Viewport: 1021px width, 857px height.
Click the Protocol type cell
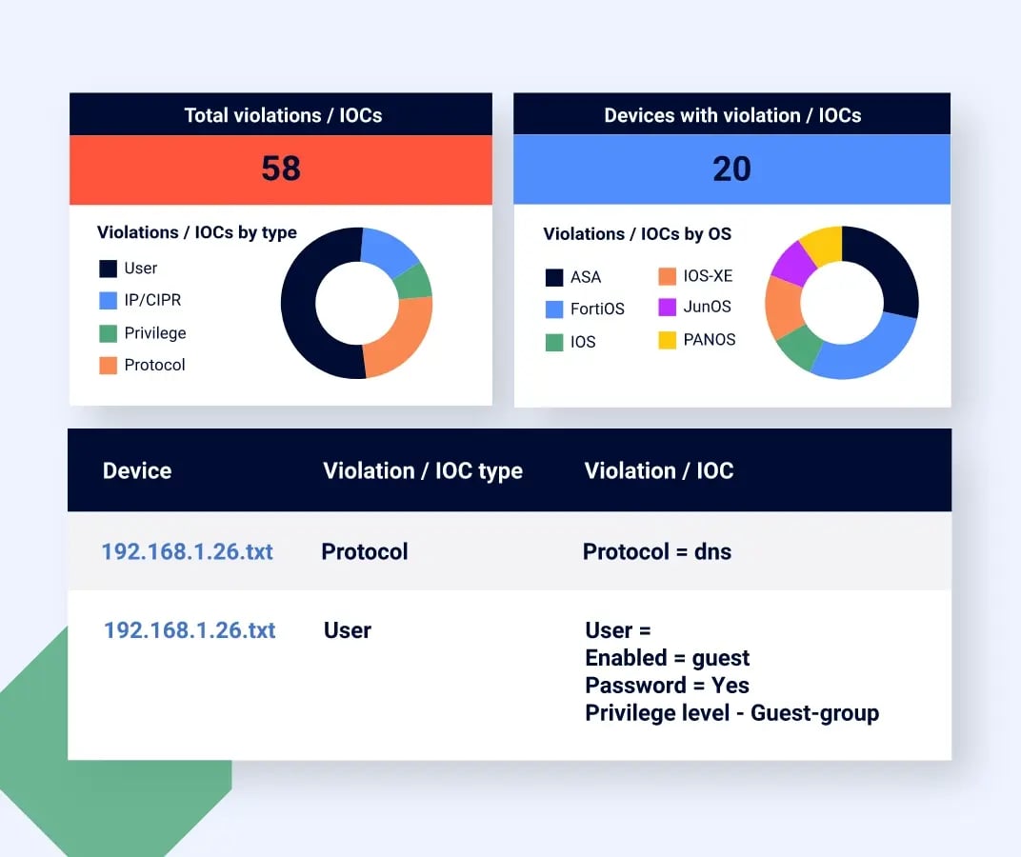pyautogui.click(x=365, y=551)
